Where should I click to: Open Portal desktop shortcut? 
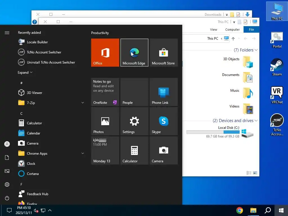[x=277, y=40]
